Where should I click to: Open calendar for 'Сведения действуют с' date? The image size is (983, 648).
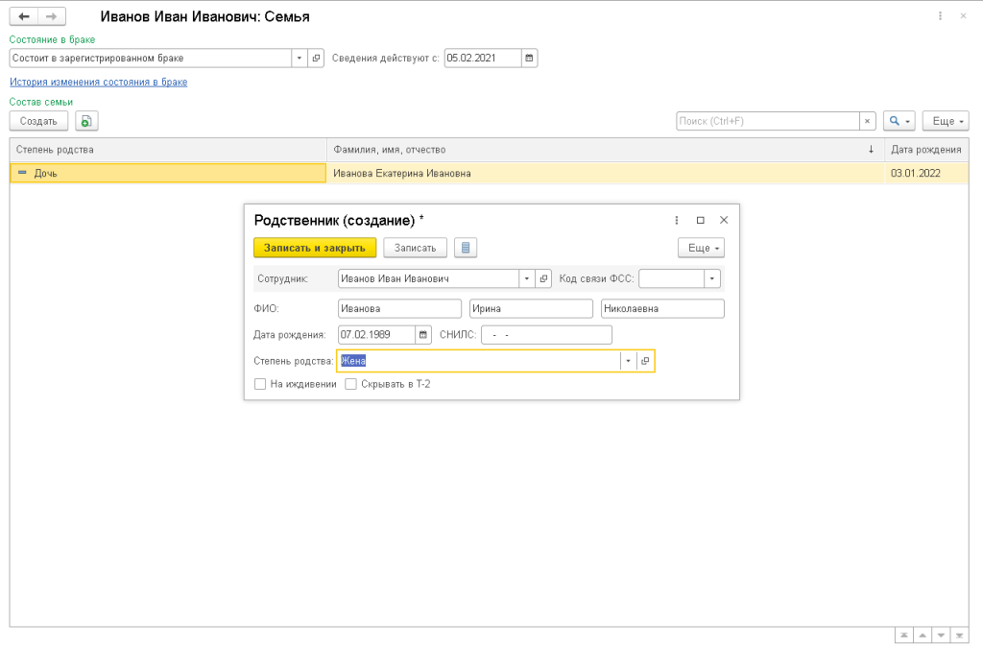[529, 58]
